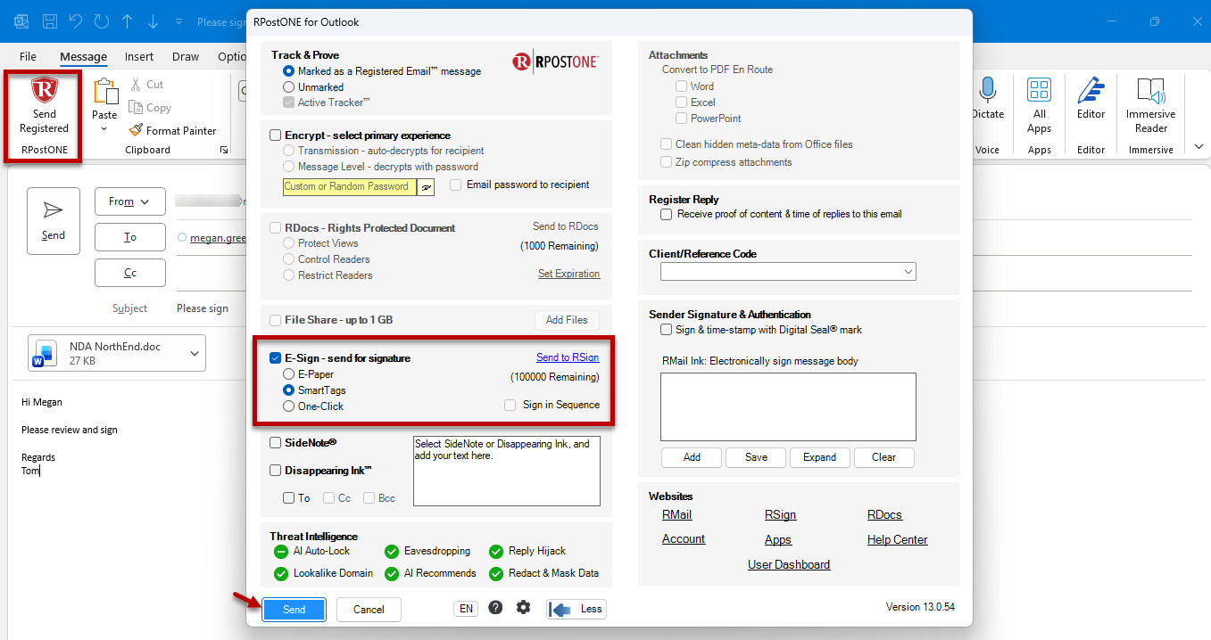The height and width of the screenshot is (640, 1211).
Task: Open settings via the gear icon
Action: pyautogui.click(x=523, y=608)
